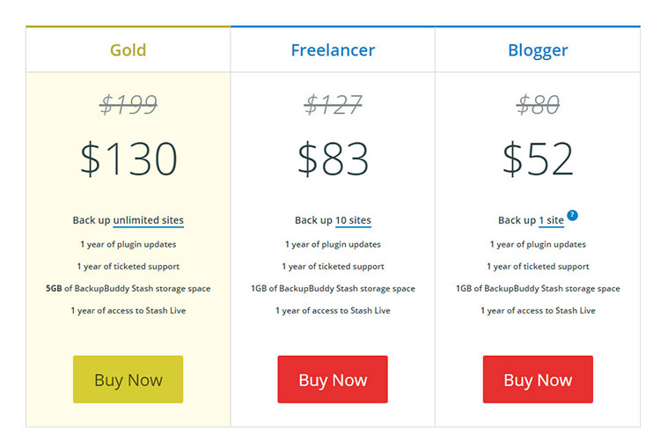This screenshot has width=660, height=437.
Task: Click the "5GB of BackupBuddy Stash" text
Action: click(x=128, y=288)
